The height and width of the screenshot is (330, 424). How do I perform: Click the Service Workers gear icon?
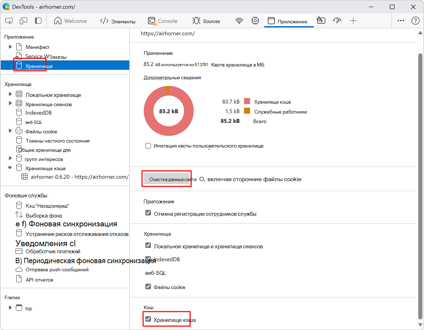click(19, 56)
